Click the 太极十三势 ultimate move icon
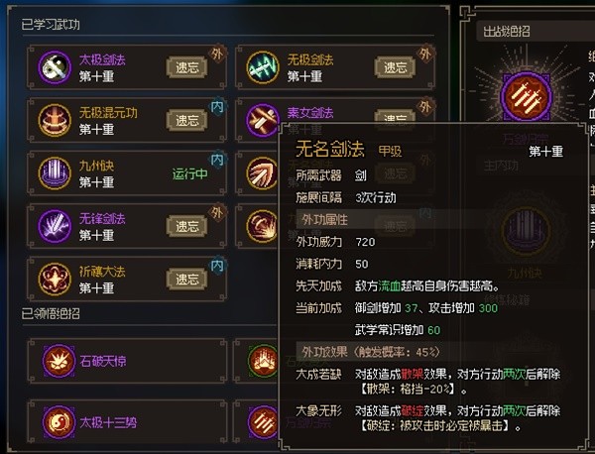The width and height of the screenshot is (595, 454). 59,421
